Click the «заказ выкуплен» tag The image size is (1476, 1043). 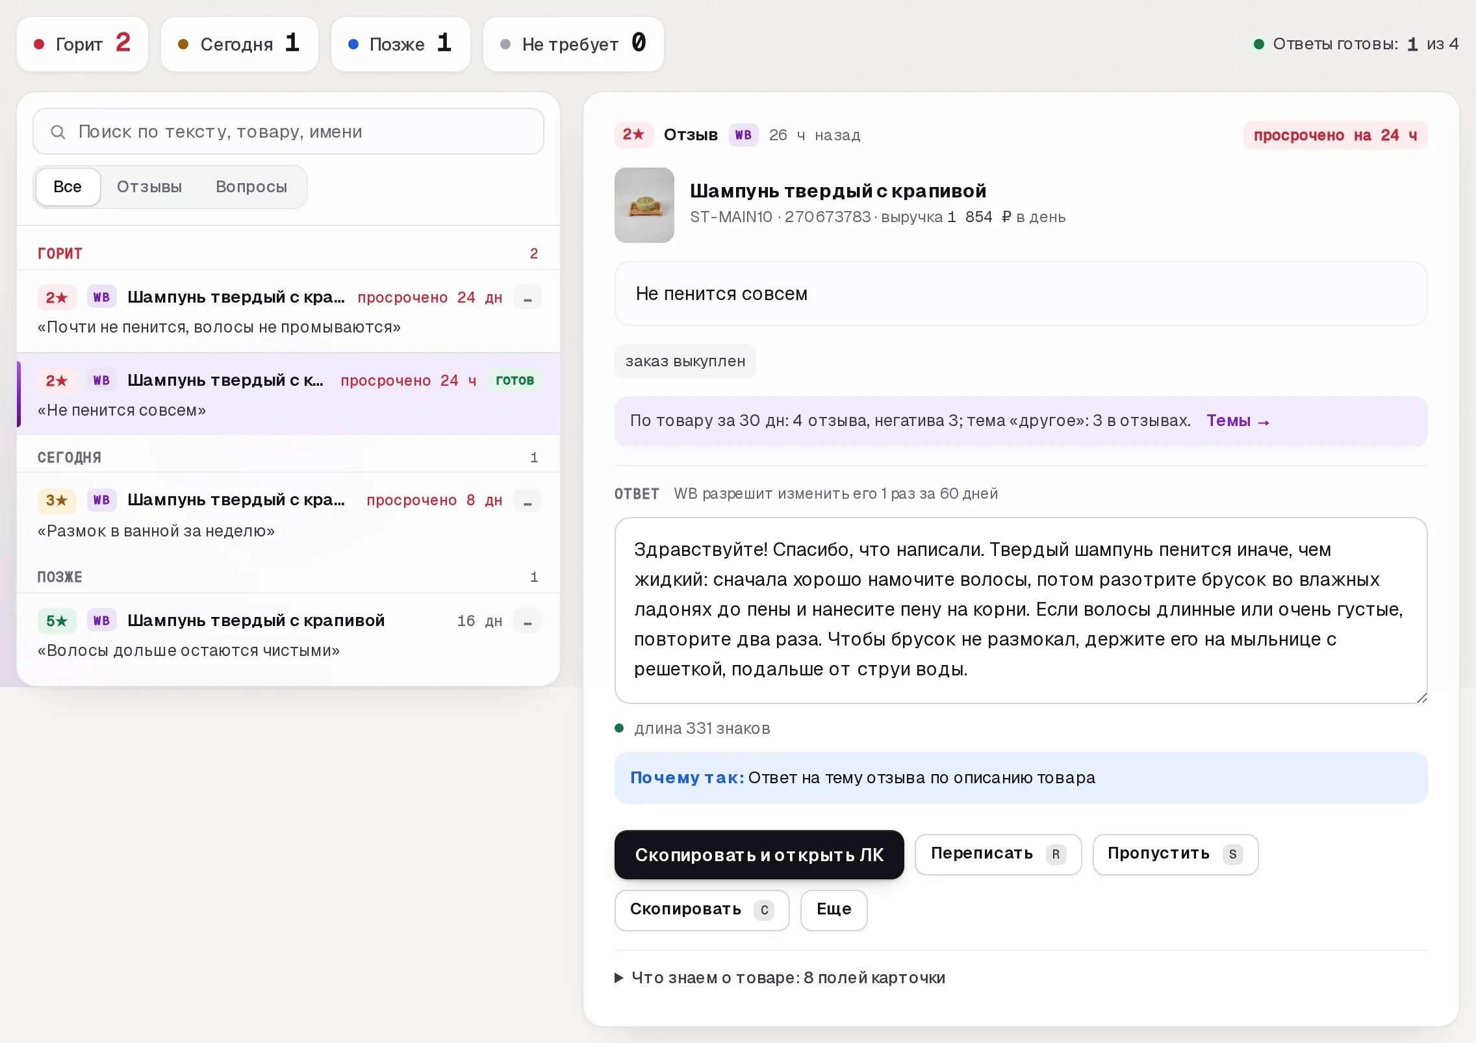click(x=685, y=361)
